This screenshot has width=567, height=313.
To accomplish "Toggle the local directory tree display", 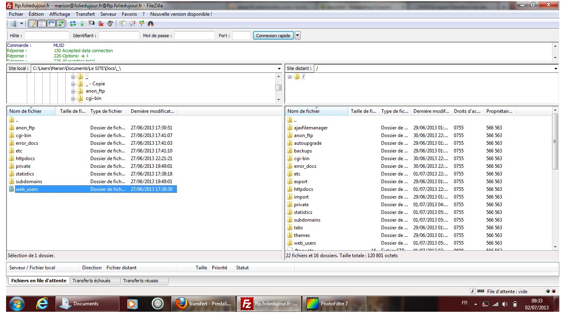I will (42, 23).
